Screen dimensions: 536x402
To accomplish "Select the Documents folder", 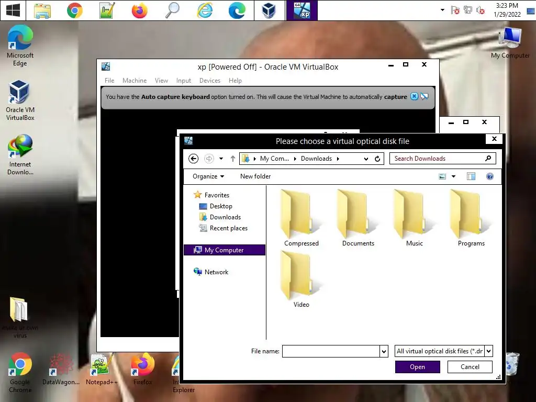I will click(x=358, y=218).
